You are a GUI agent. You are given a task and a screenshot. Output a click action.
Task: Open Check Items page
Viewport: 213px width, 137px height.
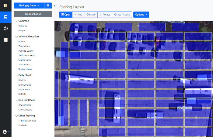pyautogui.click(x=25, y=105)
